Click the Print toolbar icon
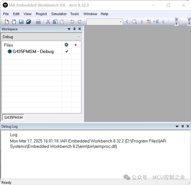The height and width of the screenshot is (185, 191). (38, 22)
